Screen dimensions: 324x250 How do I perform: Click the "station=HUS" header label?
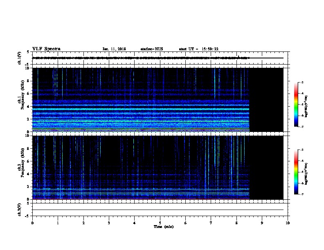[152, 49]
